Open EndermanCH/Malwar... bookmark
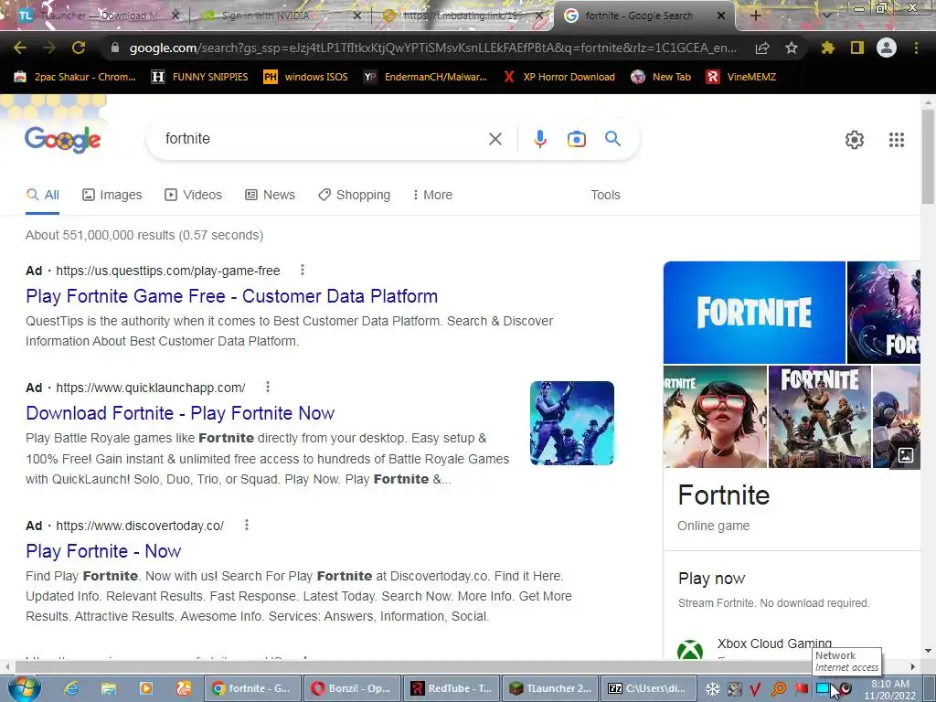The image size is (936, 702). pos(425,77)
